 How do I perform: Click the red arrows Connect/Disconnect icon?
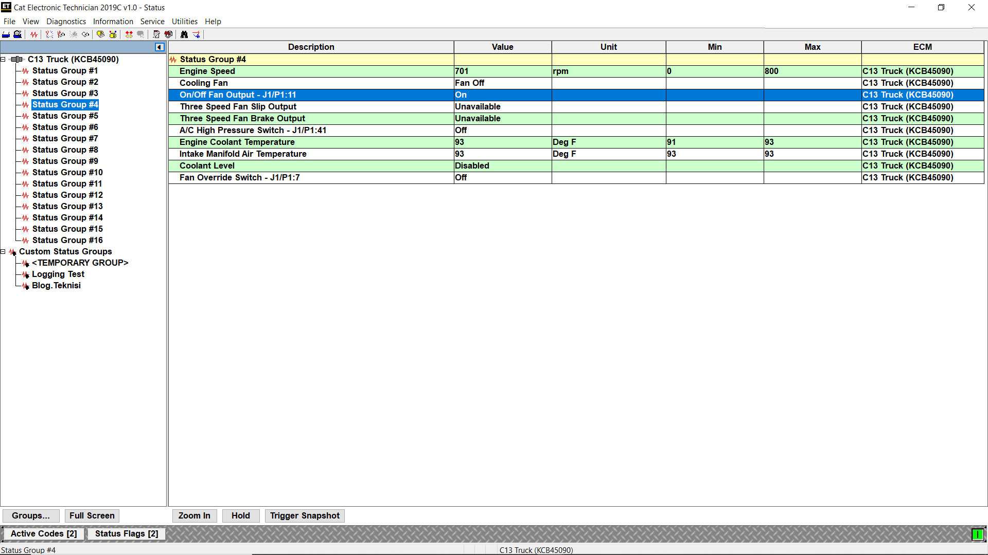pyautogui.click(x=129, y=34)
